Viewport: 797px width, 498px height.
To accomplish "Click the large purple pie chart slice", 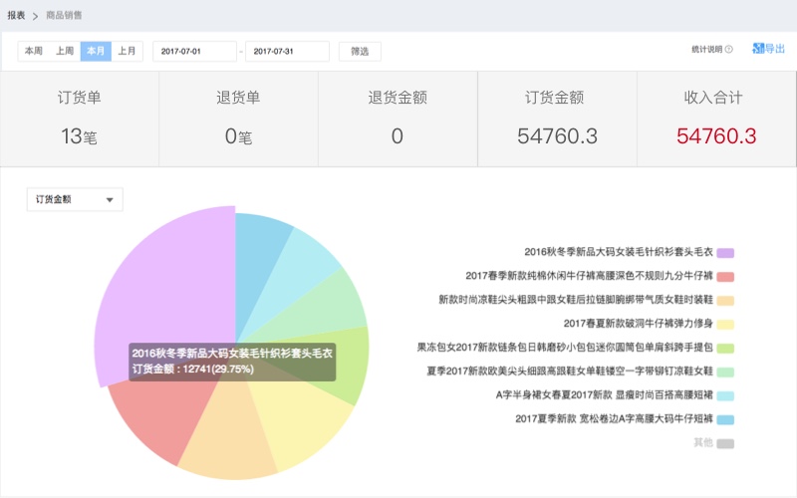I will tap(169, 289).
